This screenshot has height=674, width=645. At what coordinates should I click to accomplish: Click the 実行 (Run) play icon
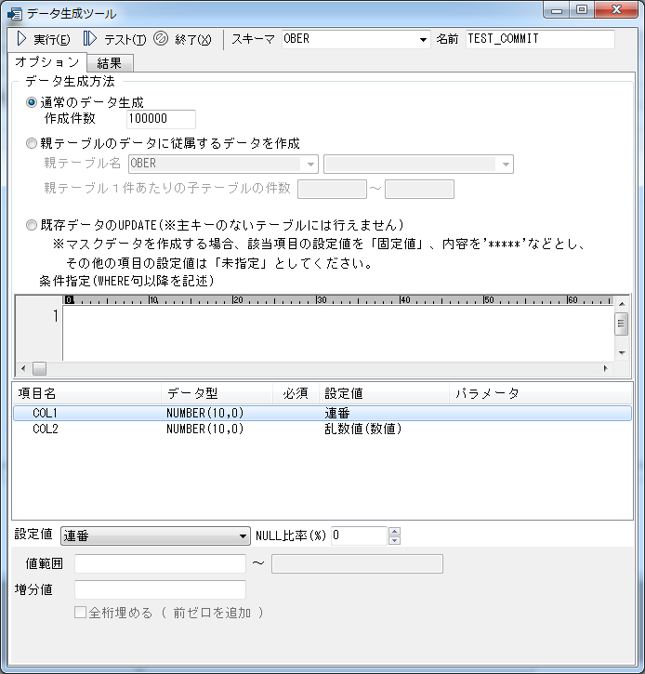(x=22, y=39)
